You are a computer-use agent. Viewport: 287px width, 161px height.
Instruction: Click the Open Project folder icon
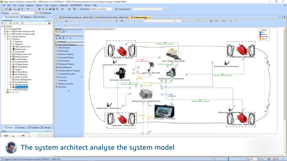7,9
